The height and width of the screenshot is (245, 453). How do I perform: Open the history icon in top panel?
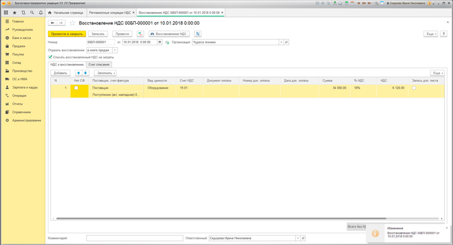point(23,13)
